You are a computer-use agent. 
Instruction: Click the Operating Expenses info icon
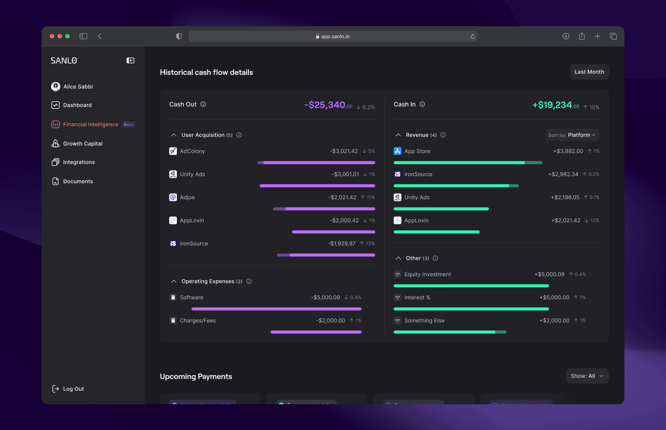[x=249, y=281]
